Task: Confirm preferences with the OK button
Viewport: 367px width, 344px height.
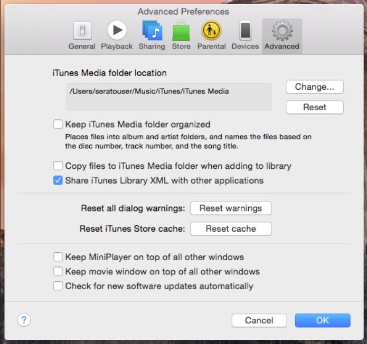Action: coord(322,320)
